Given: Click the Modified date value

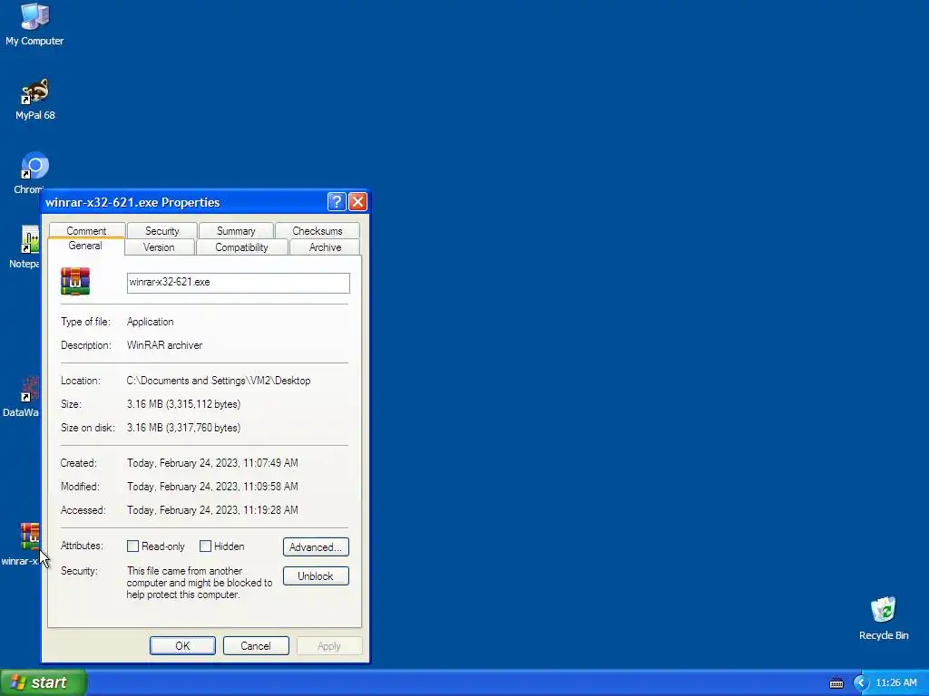Looking at the screenshot, I should [212, 487].
